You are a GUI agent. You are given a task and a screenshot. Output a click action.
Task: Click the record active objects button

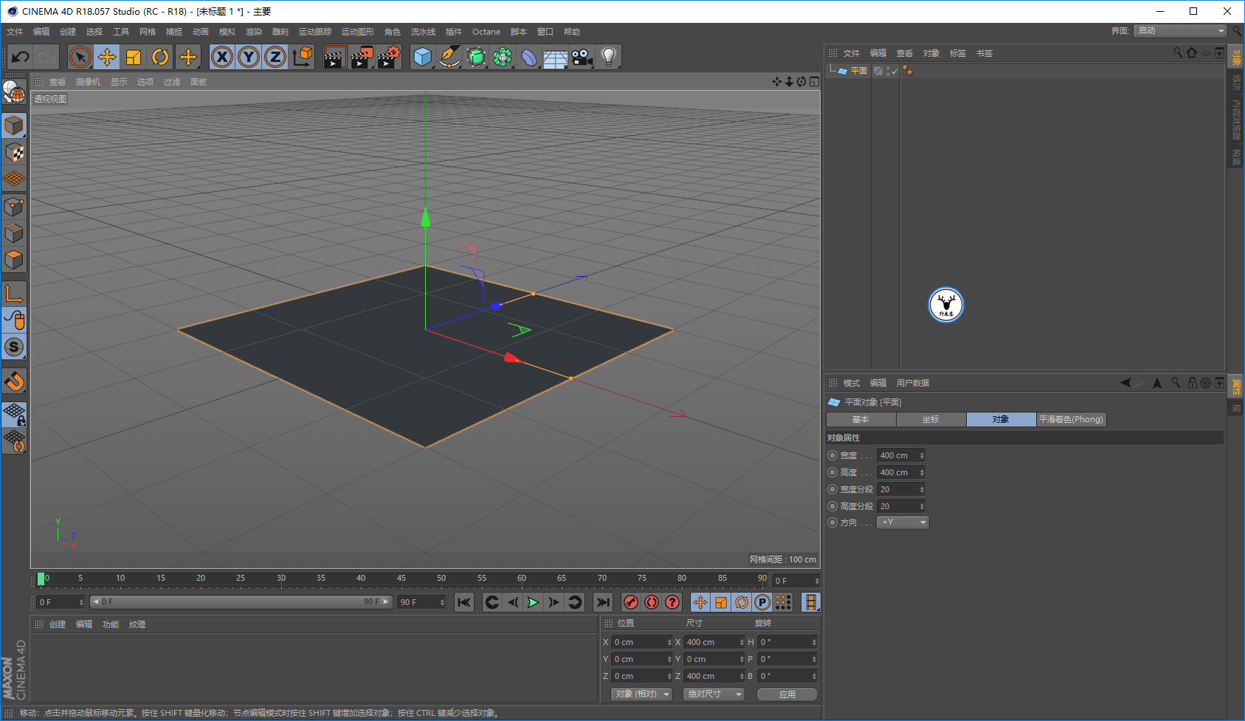[x=630, y=603]
